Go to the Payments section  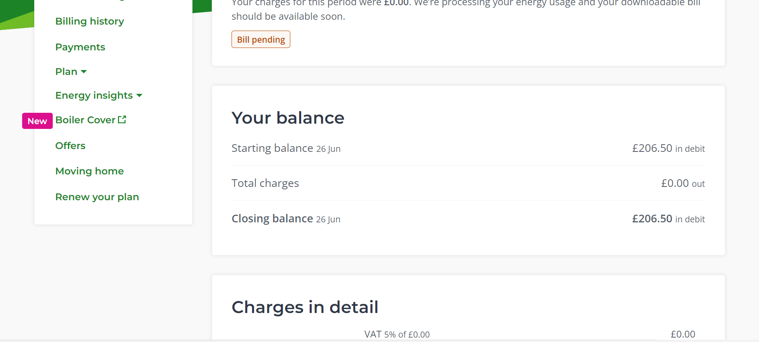80,47
